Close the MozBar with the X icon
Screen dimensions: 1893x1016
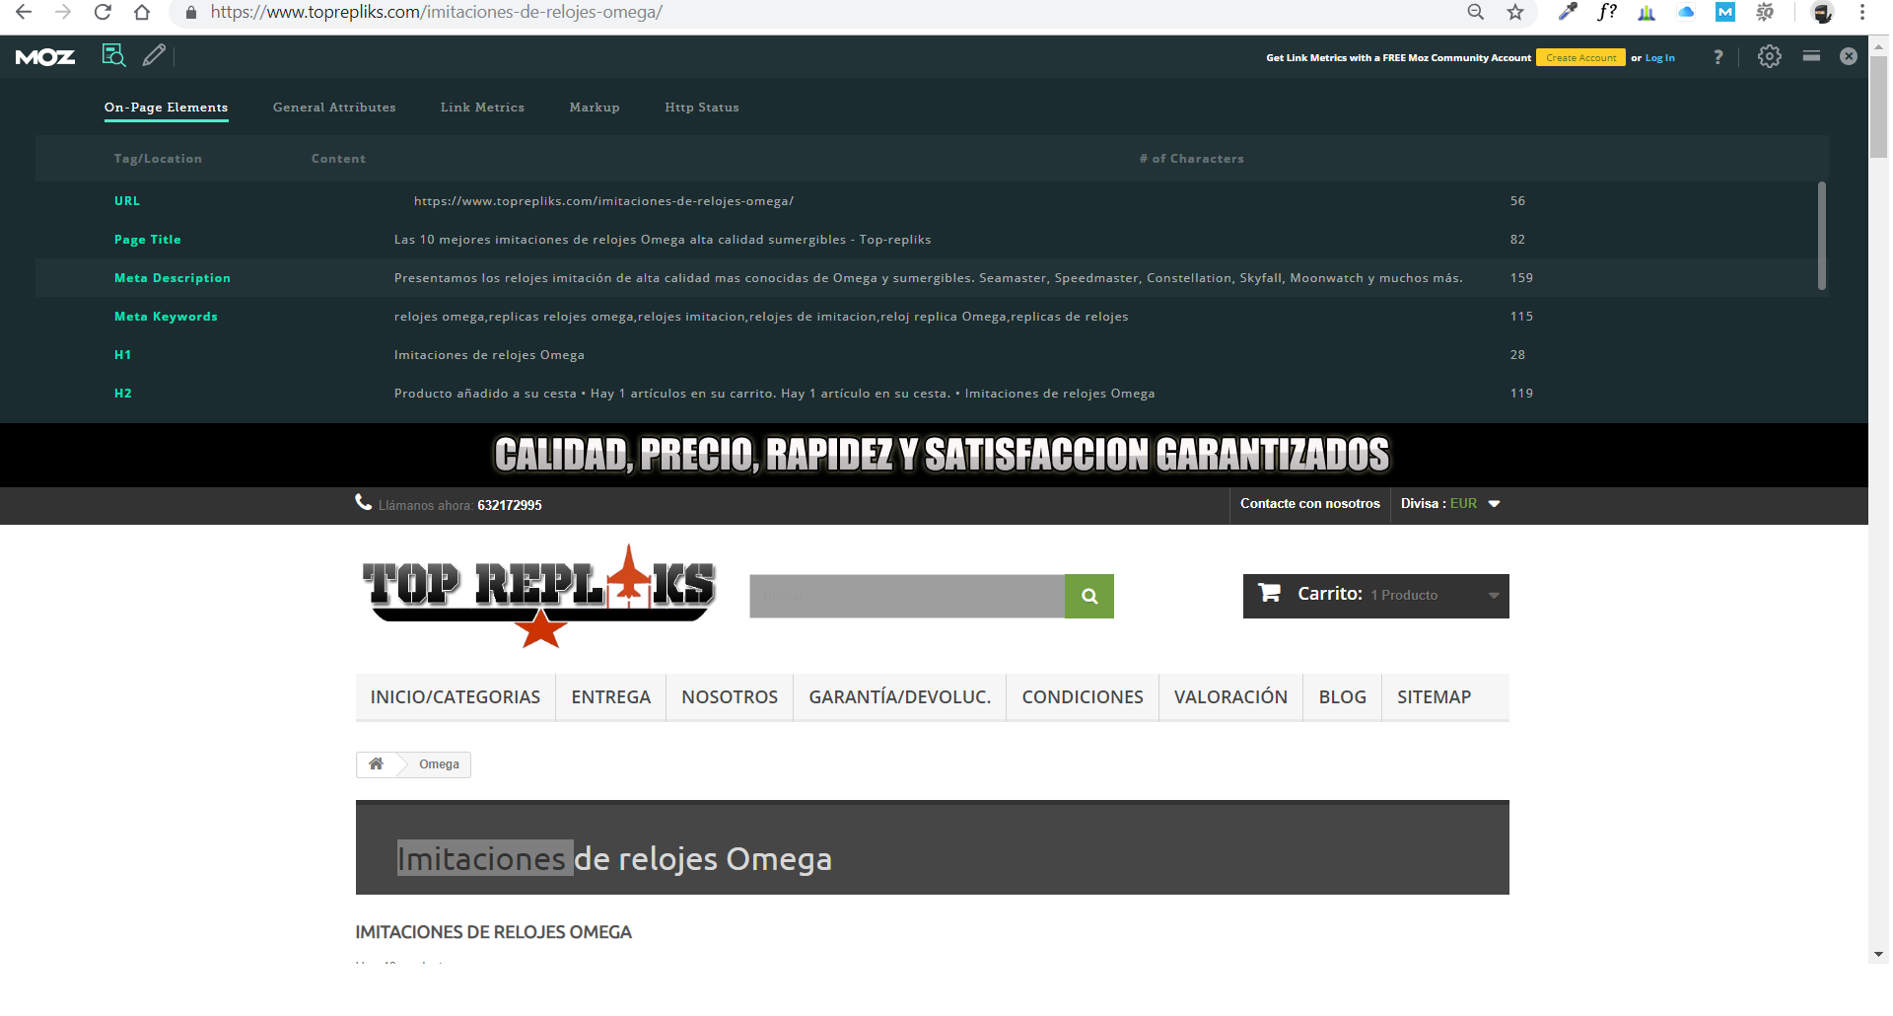click(x=1849, y=56)
